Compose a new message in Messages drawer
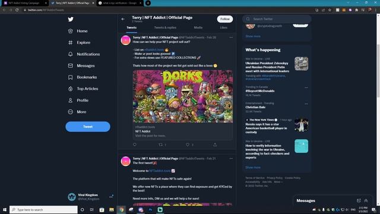Image resolution: width=380 pixels, height=214 pixels. (359, 201)
